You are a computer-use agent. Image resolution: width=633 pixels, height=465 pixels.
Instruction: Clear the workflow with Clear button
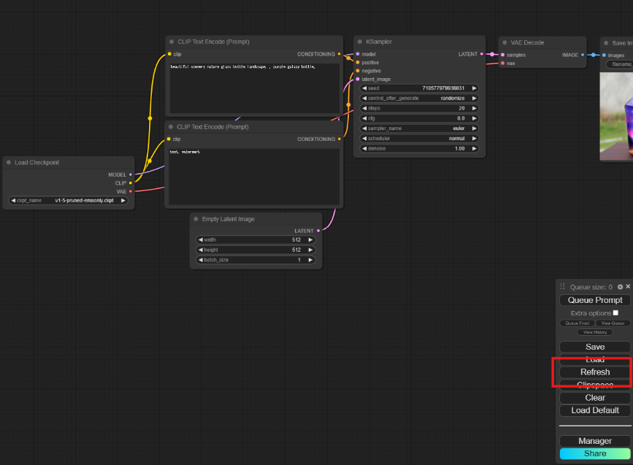coord(595,398)
